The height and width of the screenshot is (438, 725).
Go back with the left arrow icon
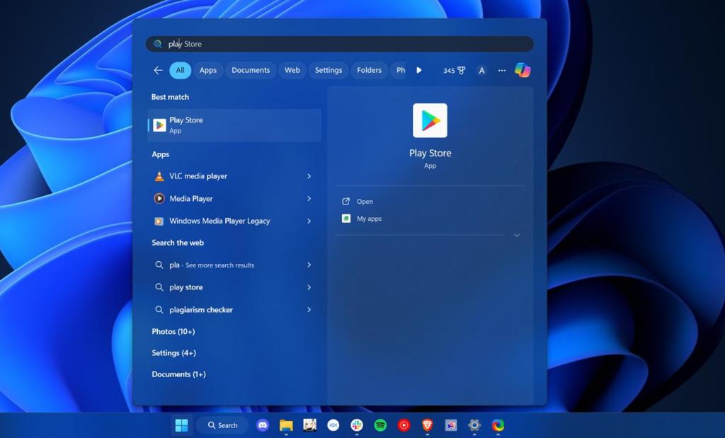pyautogui.click(x=158, y=70)
